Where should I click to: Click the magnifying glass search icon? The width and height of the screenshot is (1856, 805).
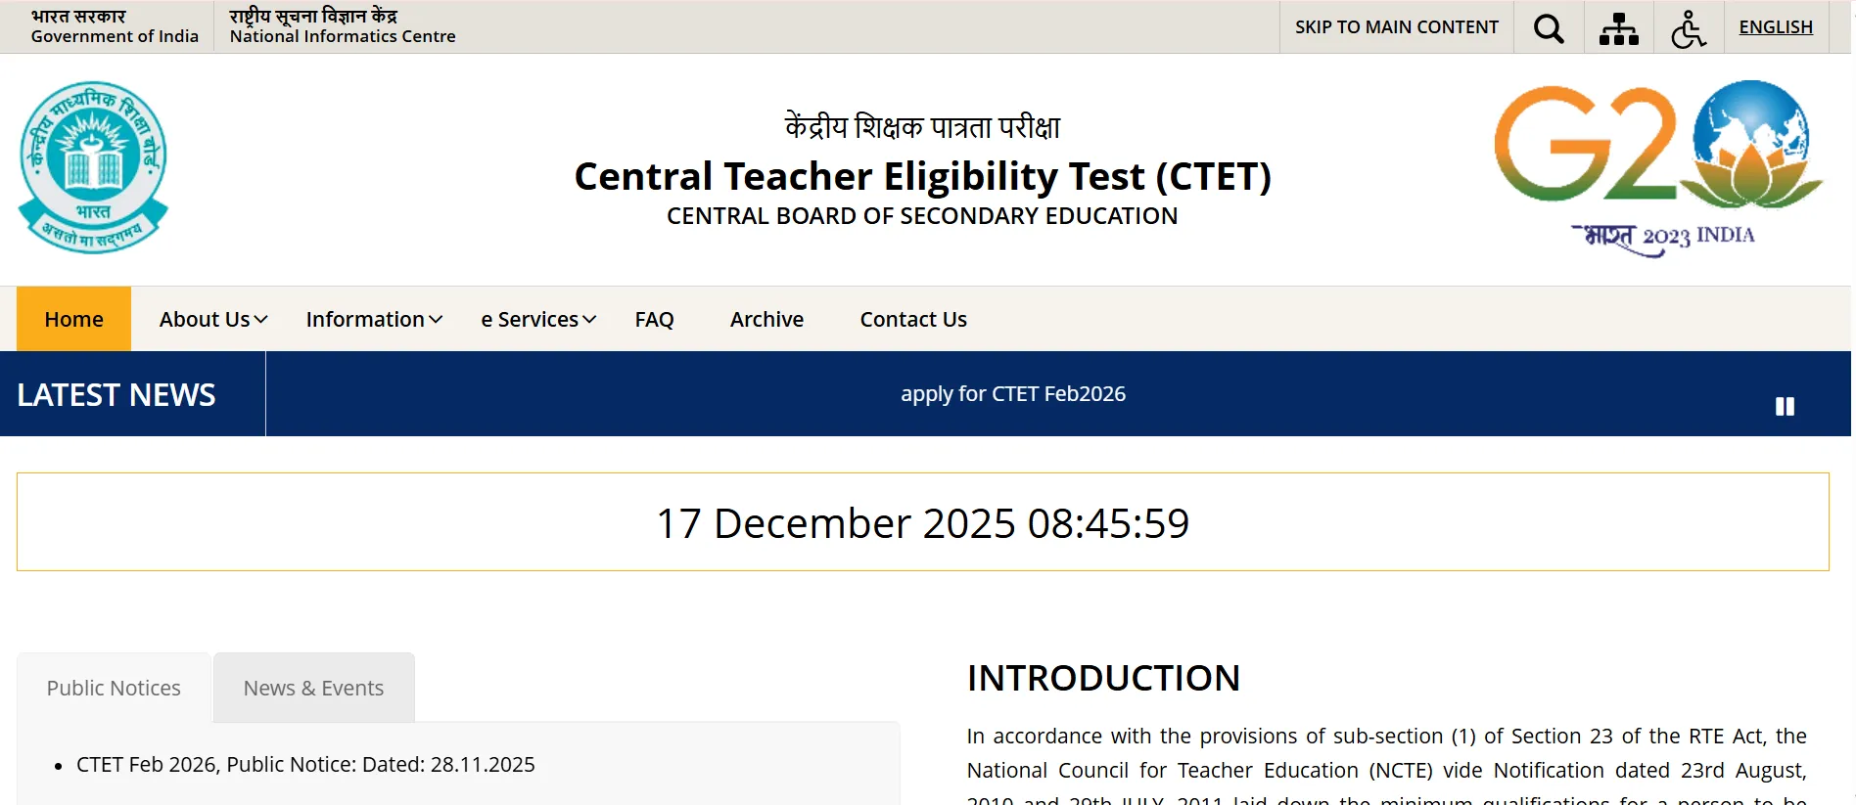[x=1548, y=27]
